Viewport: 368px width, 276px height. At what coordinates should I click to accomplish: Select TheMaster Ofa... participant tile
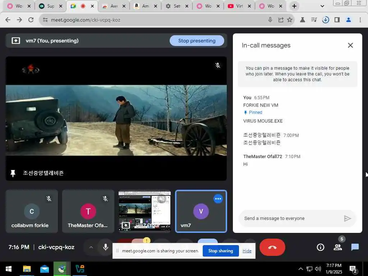[x=88, y=211]
